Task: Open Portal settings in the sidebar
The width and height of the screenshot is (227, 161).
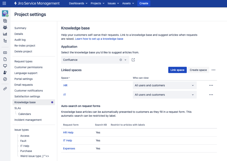Action: coord(23,79)
